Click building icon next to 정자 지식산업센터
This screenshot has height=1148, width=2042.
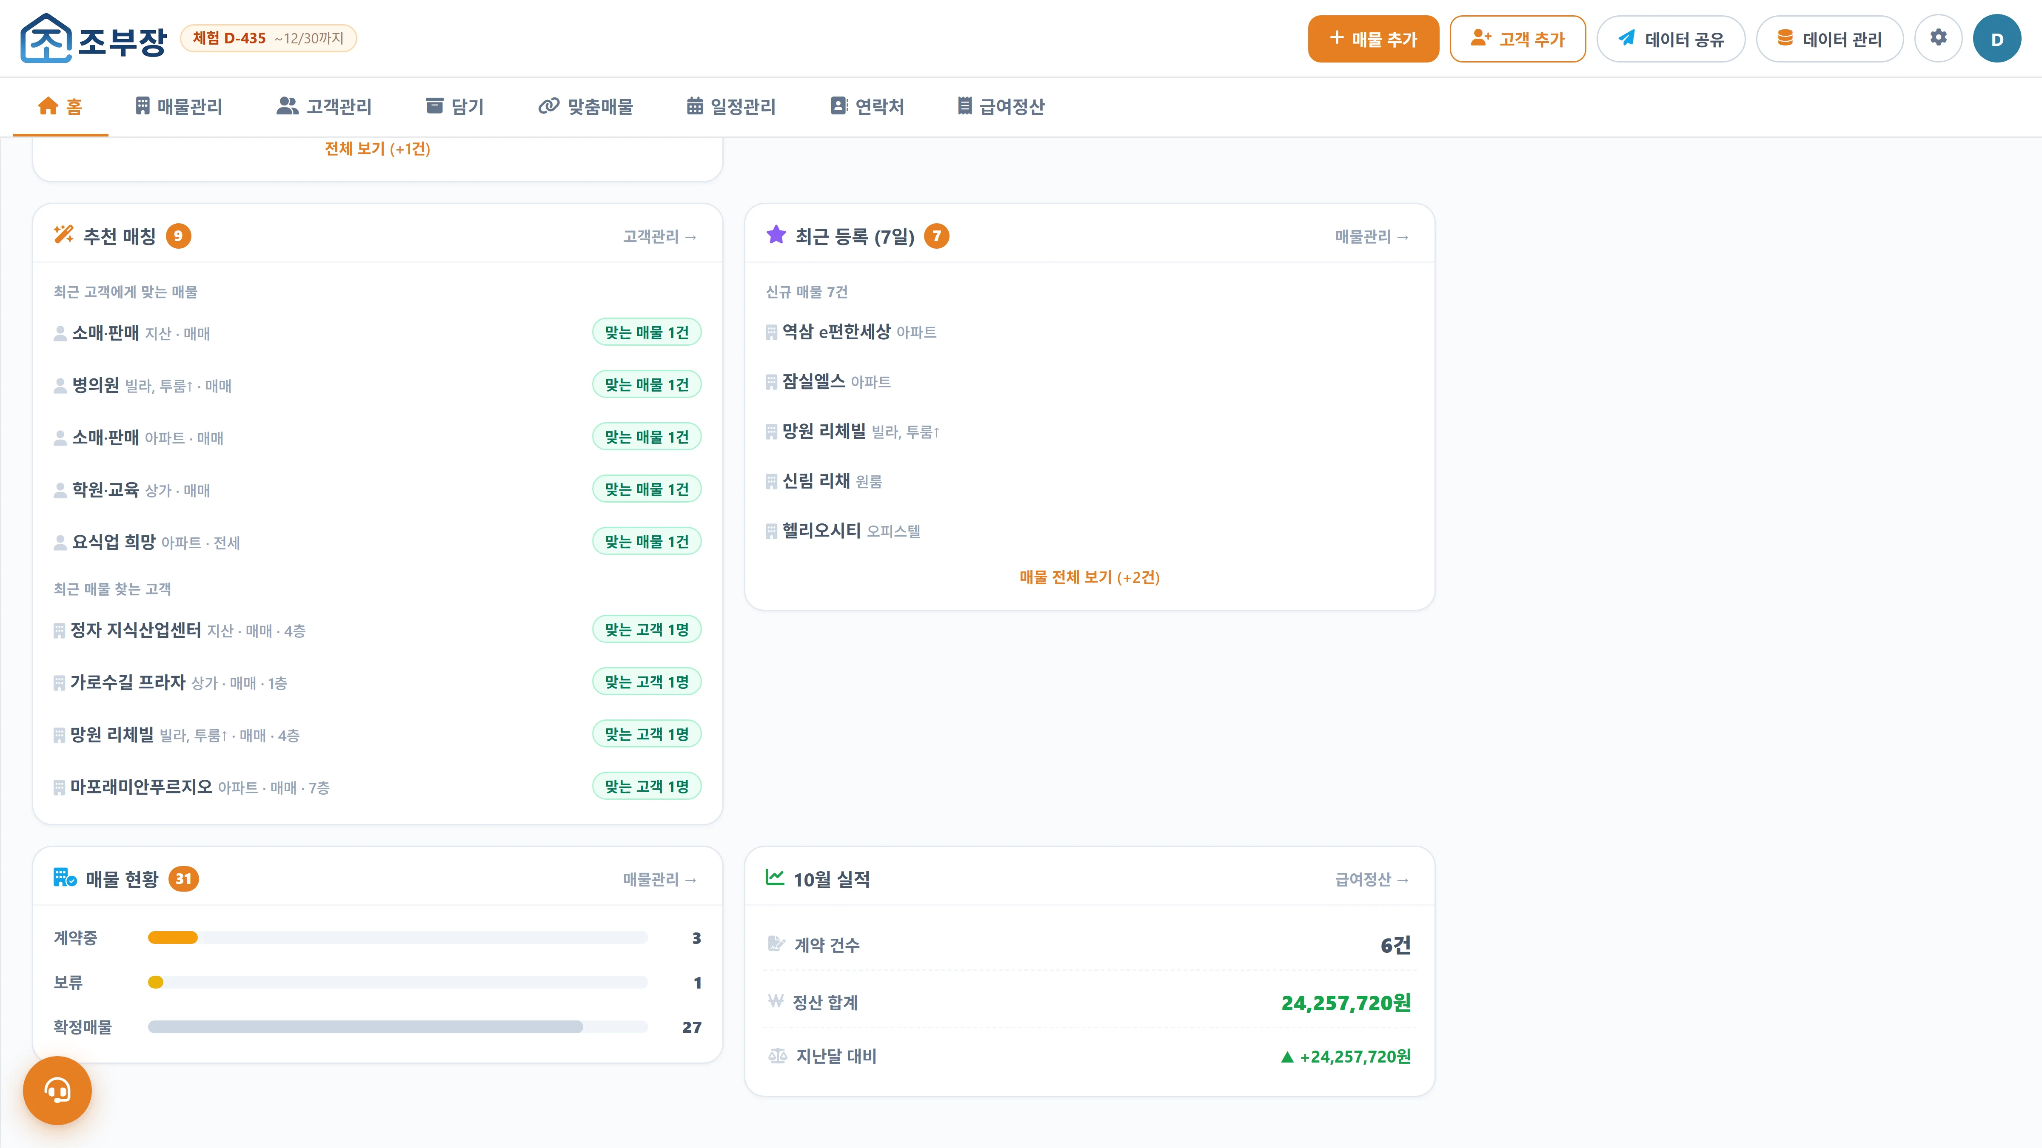click(59, 631)
